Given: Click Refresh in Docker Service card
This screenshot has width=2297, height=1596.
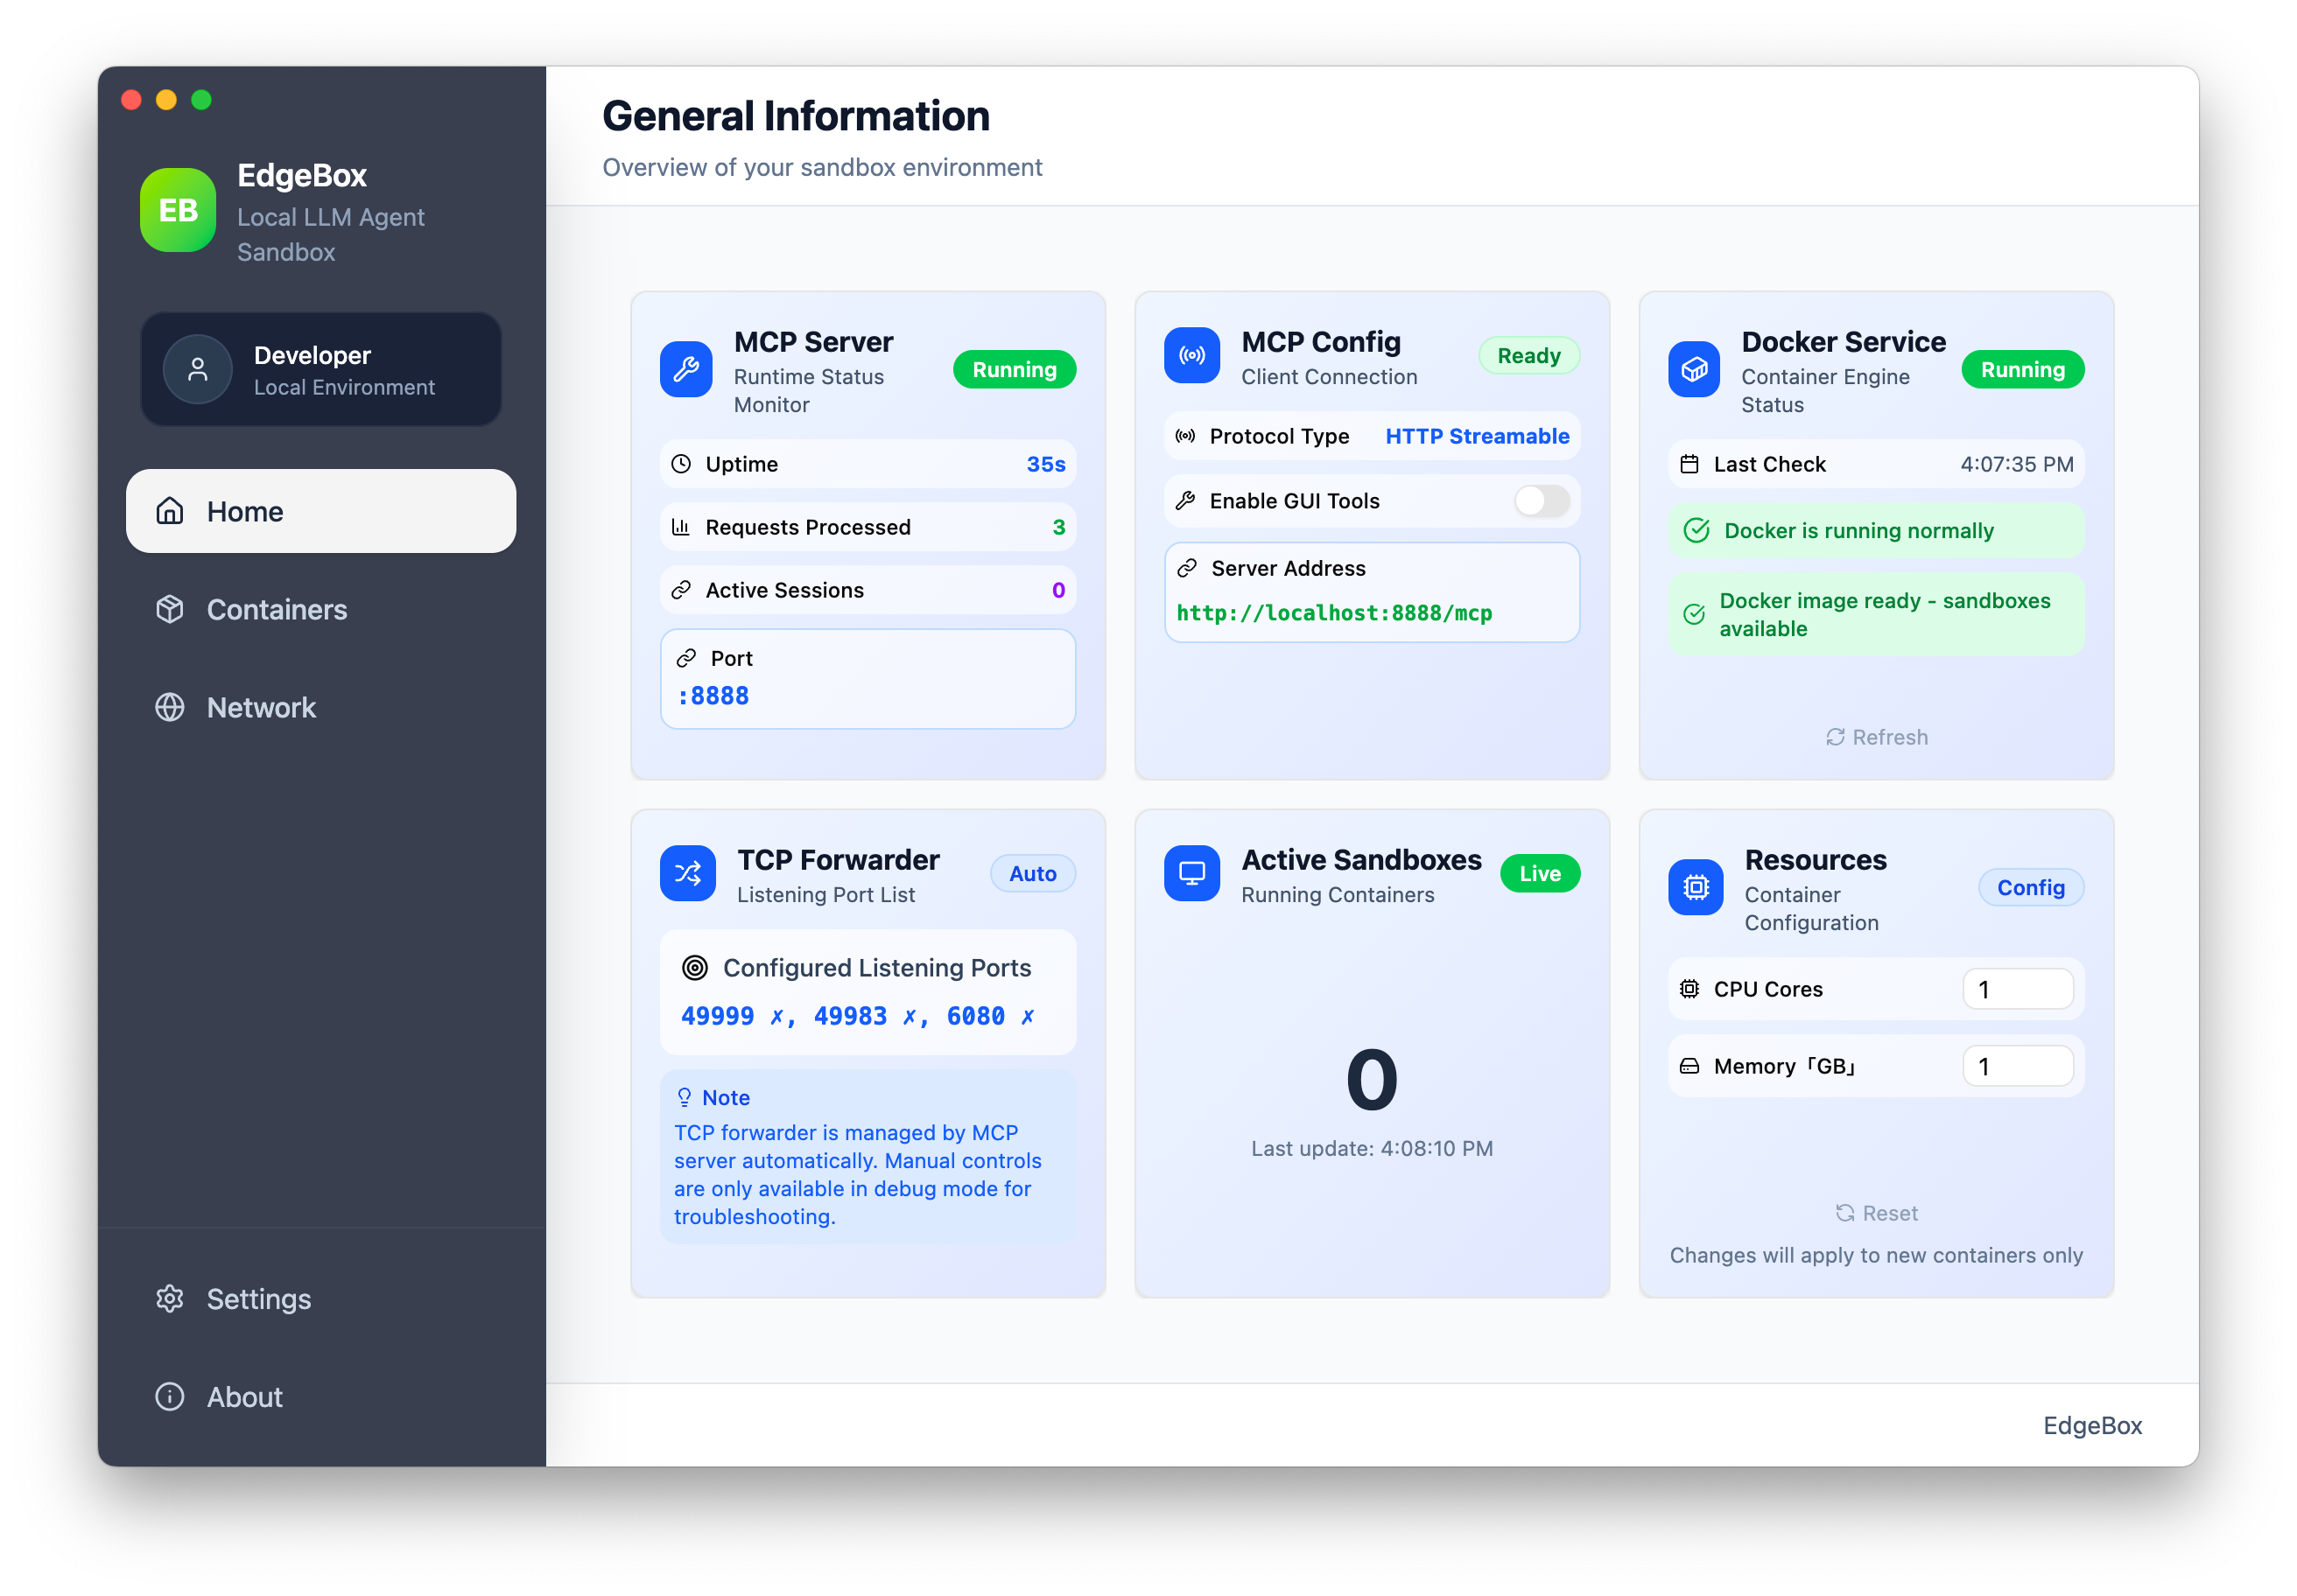Looking at the screenshot, I should coord(1876,737).
